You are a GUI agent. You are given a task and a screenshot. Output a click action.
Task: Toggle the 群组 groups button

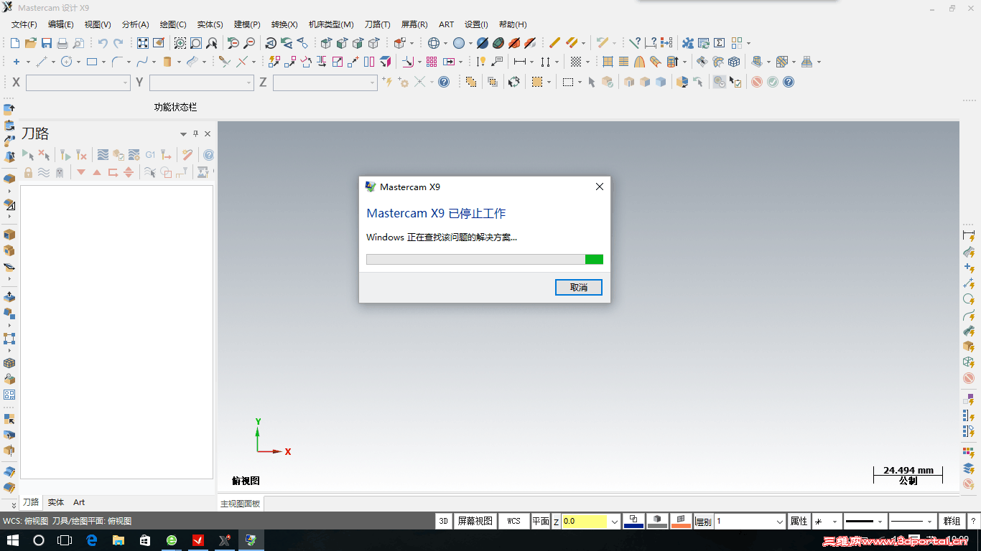pyautogui.click(x=952, y=521)
